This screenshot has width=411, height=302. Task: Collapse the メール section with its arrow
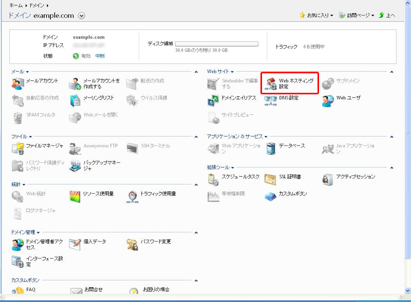[196, 72]
